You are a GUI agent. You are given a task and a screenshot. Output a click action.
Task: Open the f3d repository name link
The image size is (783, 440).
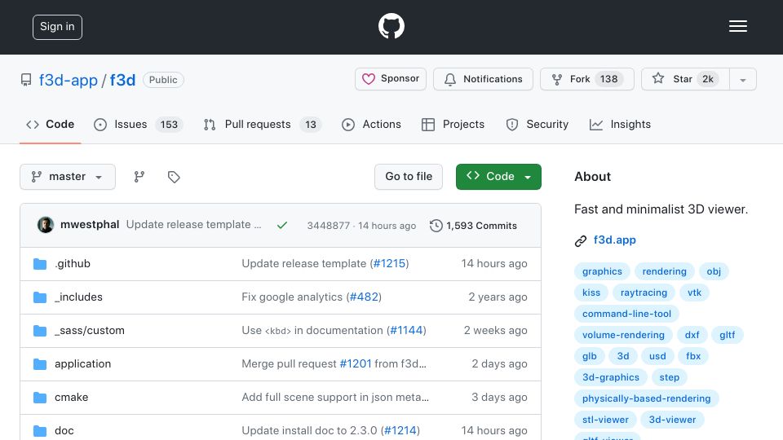tap(123, 80)
